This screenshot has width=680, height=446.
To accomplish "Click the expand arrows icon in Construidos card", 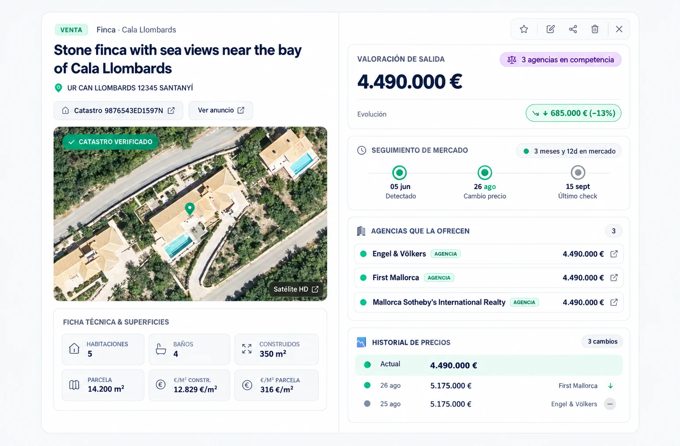I will (x=247, y=349).
